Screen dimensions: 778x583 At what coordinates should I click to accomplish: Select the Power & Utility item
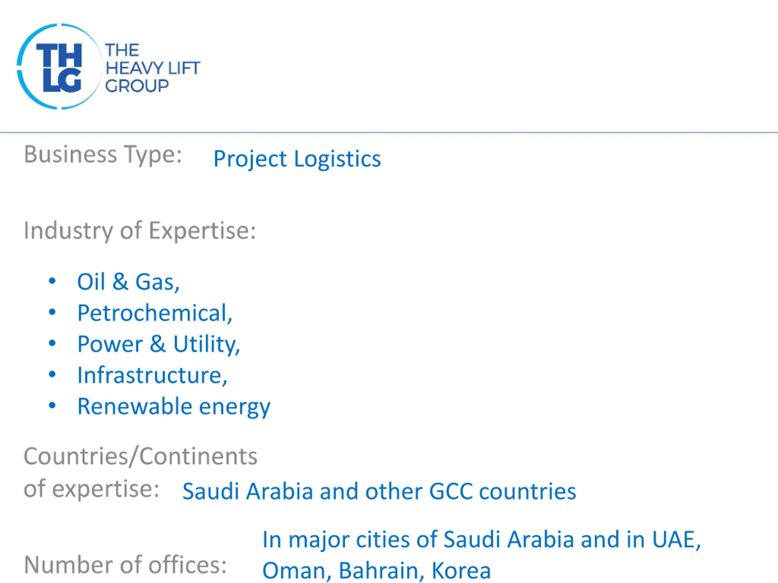(x=159, y=344)
